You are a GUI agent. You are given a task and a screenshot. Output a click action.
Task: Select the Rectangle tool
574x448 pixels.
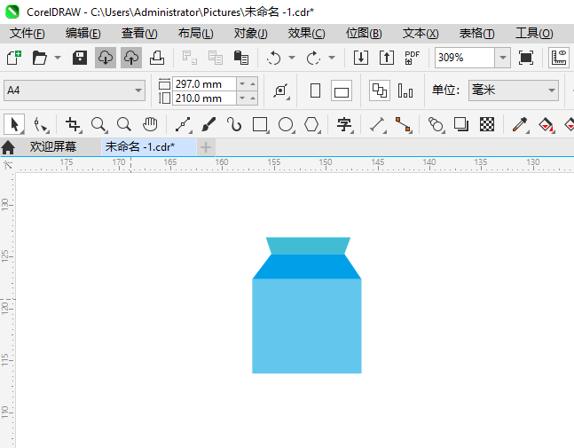click(260, 124)
